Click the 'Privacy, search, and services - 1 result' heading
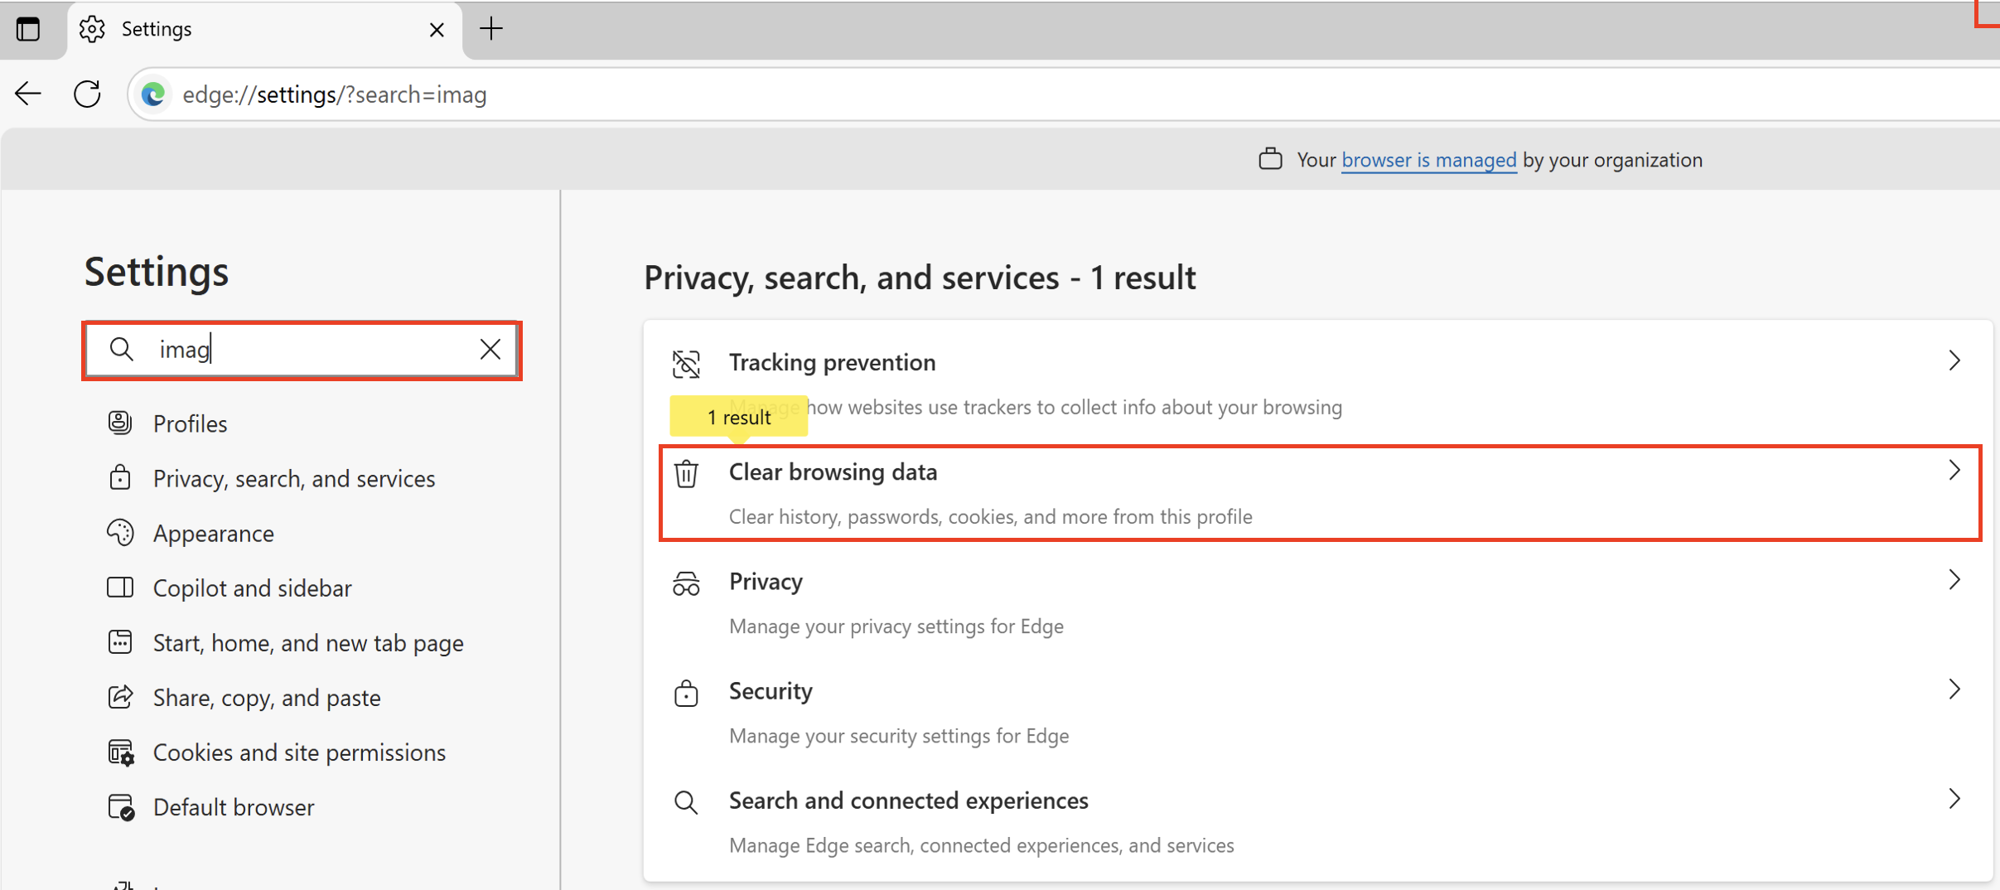2000x890 pixels. [920, 278]
